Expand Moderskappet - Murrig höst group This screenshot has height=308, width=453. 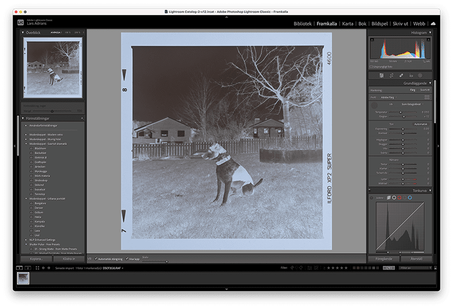26,139
